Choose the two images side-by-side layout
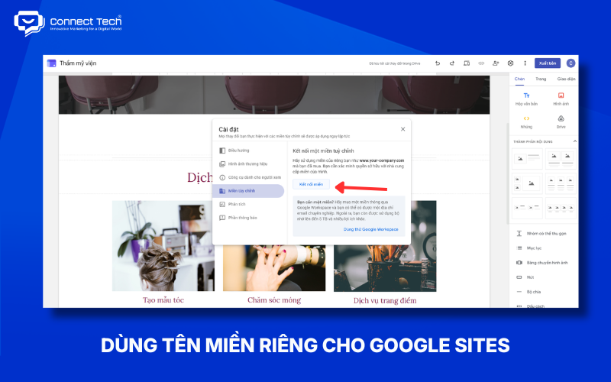Image resolution: width=611 pixels, height=382 pixels. (561, 159)
